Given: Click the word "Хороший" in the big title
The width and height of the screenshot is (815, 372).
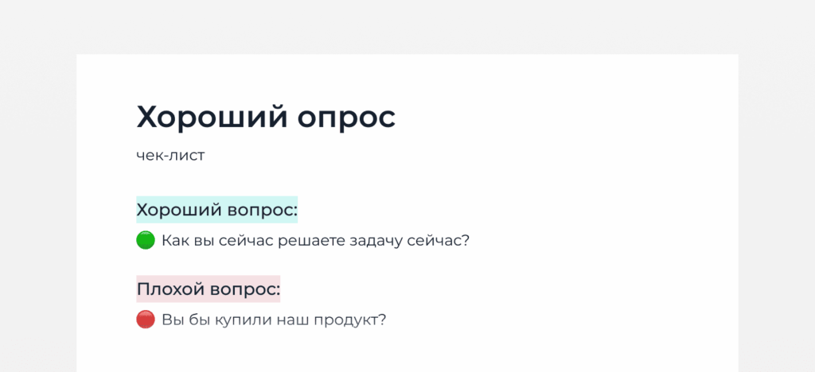Looking at the screenshot, I should point(212,118).
